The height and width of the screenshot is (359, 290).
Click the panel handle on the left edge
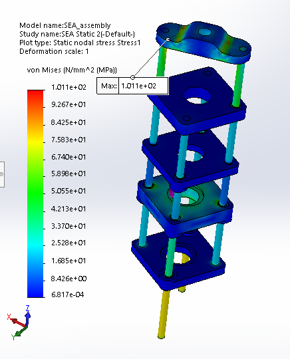[2, 174]
